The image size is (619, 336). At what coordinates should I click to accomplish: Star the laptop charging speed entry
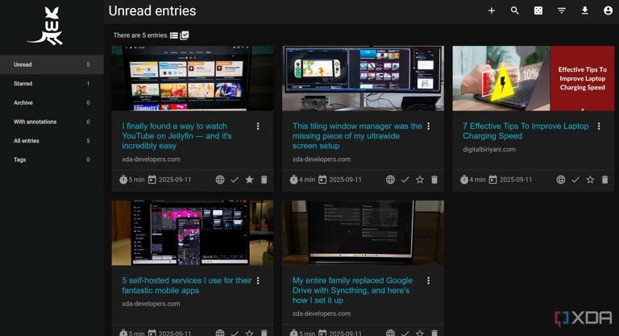pos(590,180)
